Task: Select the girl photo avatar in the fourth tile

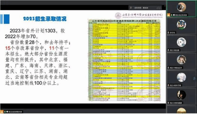Action: [181, 60]
